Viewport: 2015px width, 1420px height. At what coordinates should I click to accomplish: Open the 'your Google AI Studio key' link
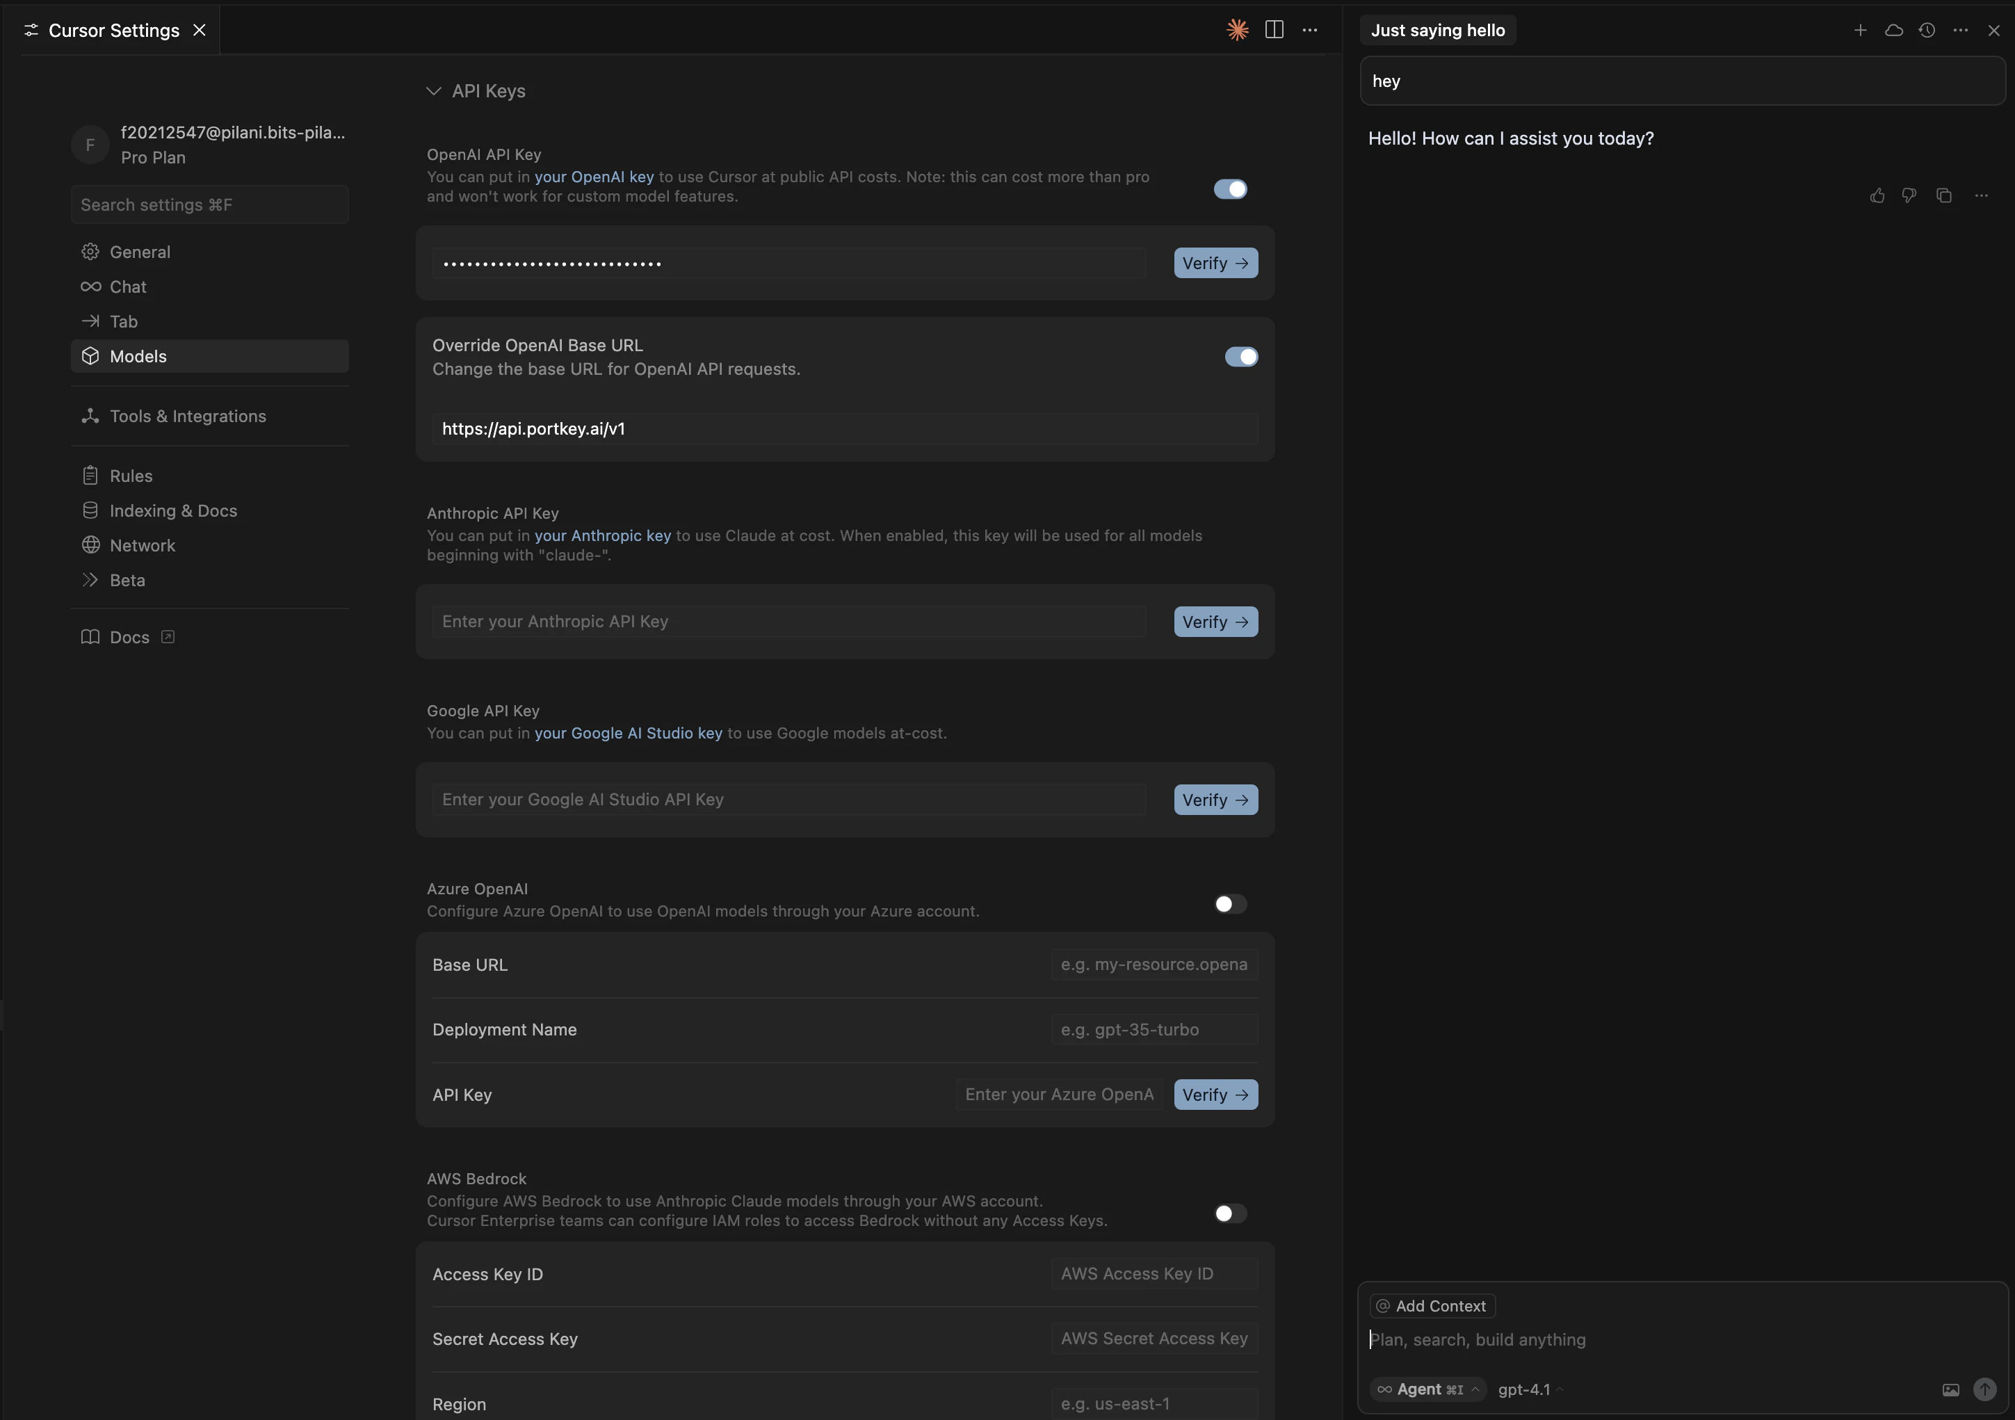629,733
